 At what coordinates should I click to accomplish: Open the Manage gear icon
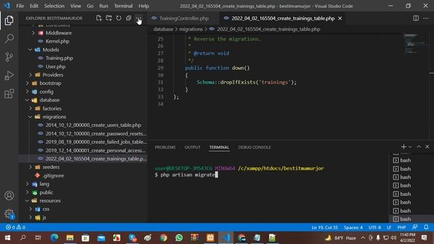click(x=9, y=213)
